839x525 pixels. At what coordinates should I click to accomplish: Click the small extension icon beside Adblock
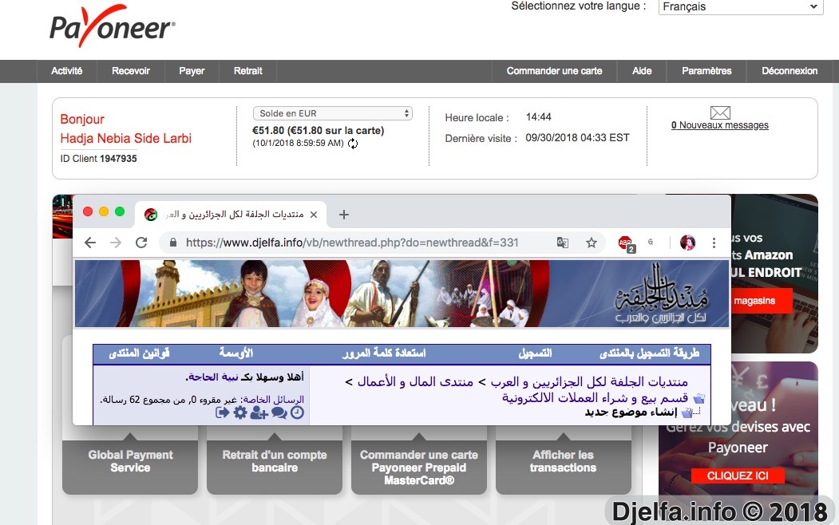coord(651,243)
